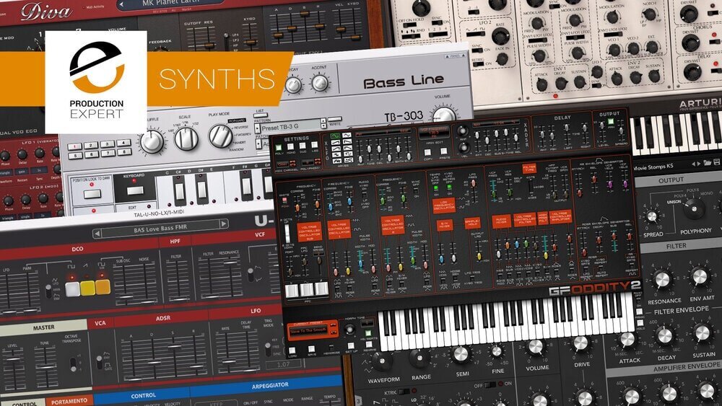Click List button on TB-303
This screenshot has width=722, height=406.
tap(261, 115)
